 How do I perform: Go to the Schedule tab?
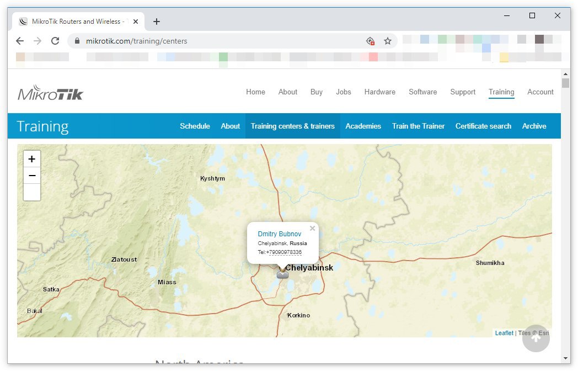pyautogui.click(x=195, y=126)
